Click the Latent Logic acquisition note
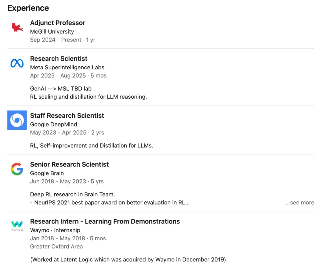The height and width of the screenshot is (266, 322). pyautogui.click(x=129, y=259)
